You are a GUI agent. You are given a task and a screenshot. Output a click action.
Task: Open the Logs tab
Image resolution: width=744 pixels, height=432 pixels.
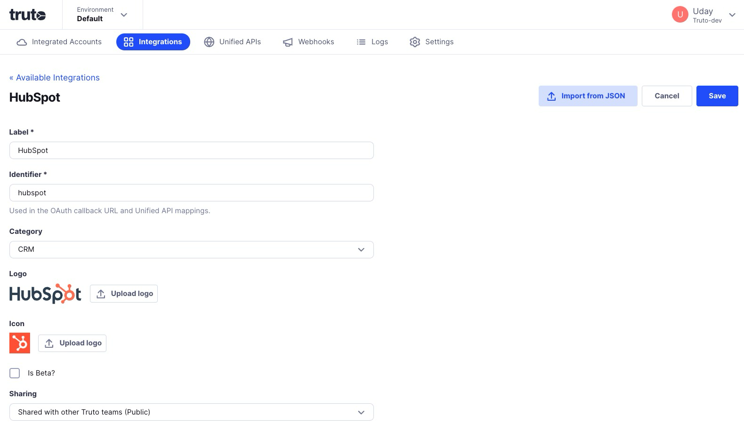(x=372, y=42)
